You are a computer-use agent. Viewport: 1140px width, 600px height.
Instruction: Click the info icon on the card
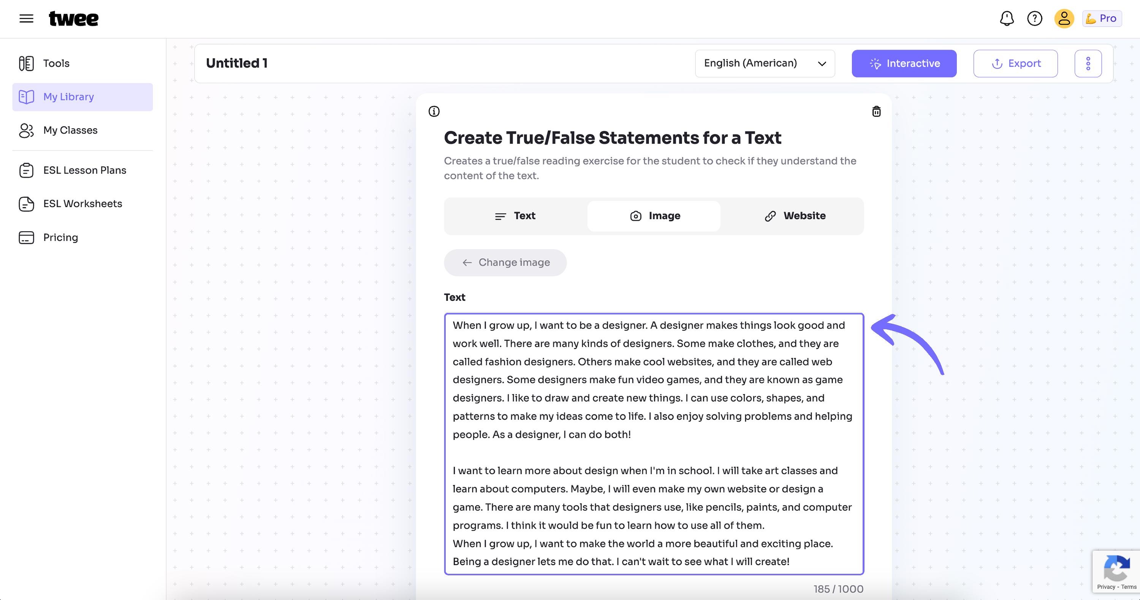tap(434, 111)
